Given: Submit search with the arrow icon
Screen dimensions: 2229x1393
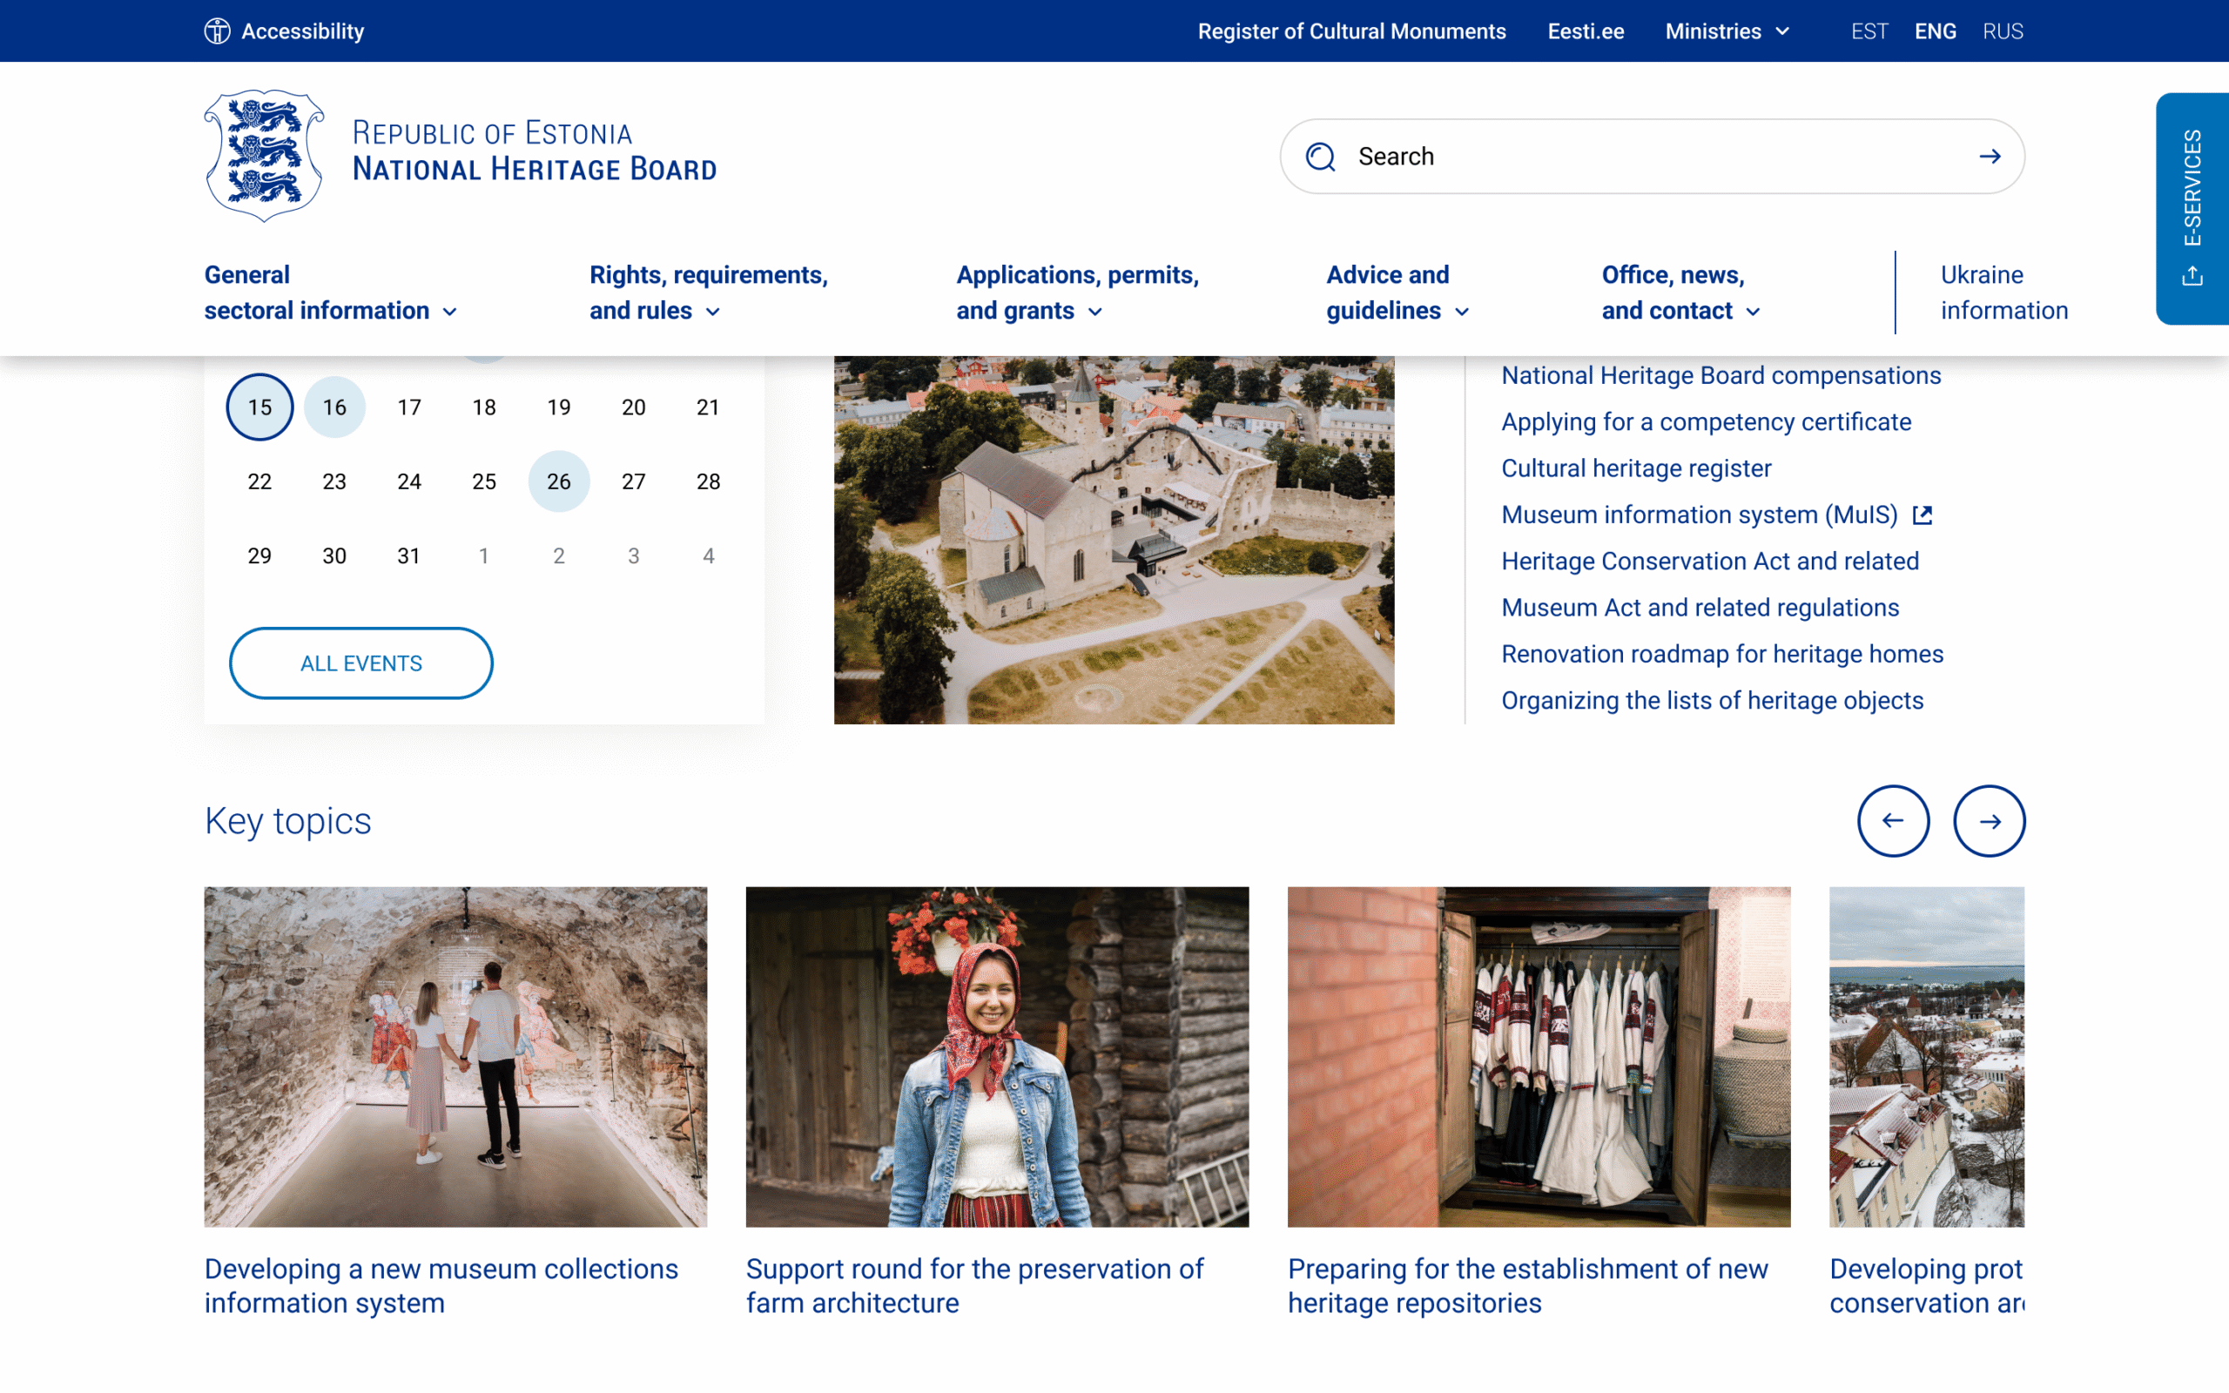Looking at the screenshot, I should point(1990,157).
